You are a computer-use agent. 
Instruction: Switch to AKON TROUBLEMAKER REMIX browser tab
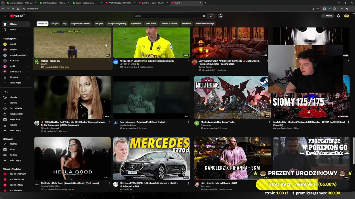point(120,3)
